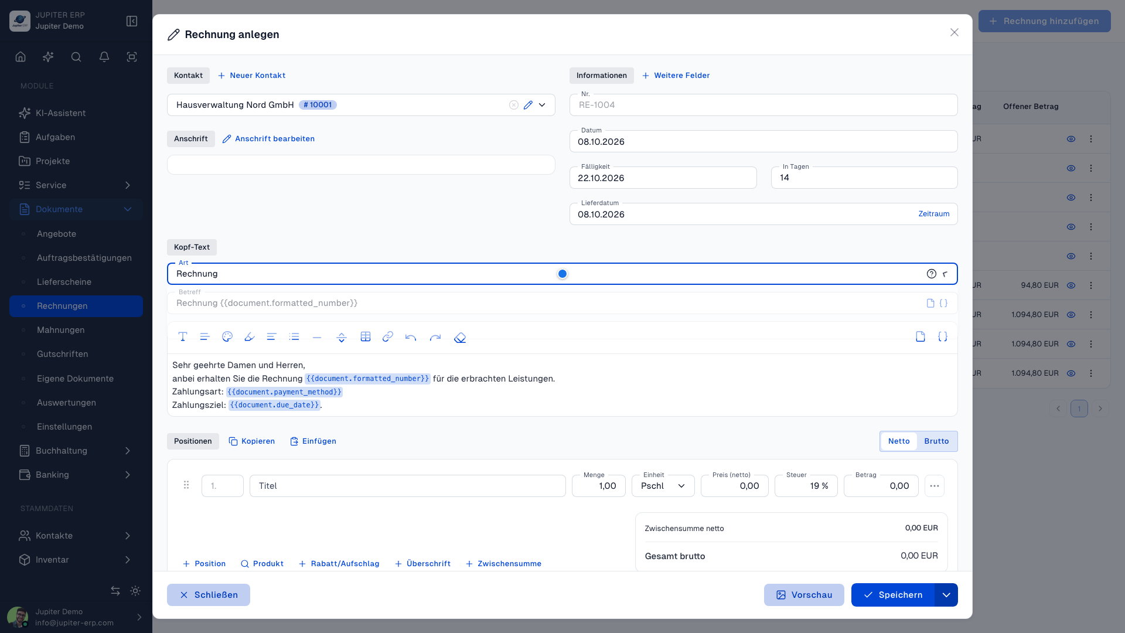Switch amounts to Brutto
Viewport: 1125px width, 633px height.
(936, 441)
